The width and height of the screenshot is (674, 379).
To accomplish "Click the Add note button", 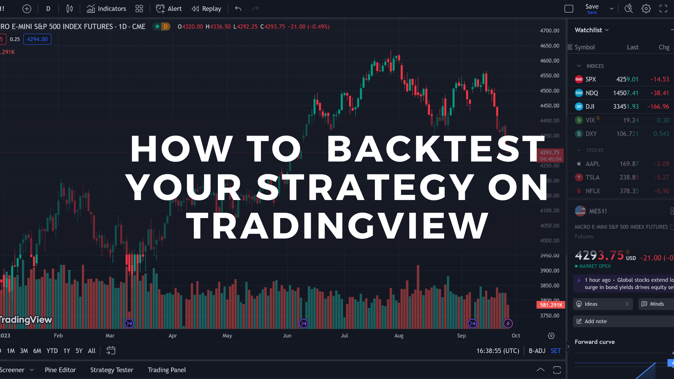I will [595, 321].
